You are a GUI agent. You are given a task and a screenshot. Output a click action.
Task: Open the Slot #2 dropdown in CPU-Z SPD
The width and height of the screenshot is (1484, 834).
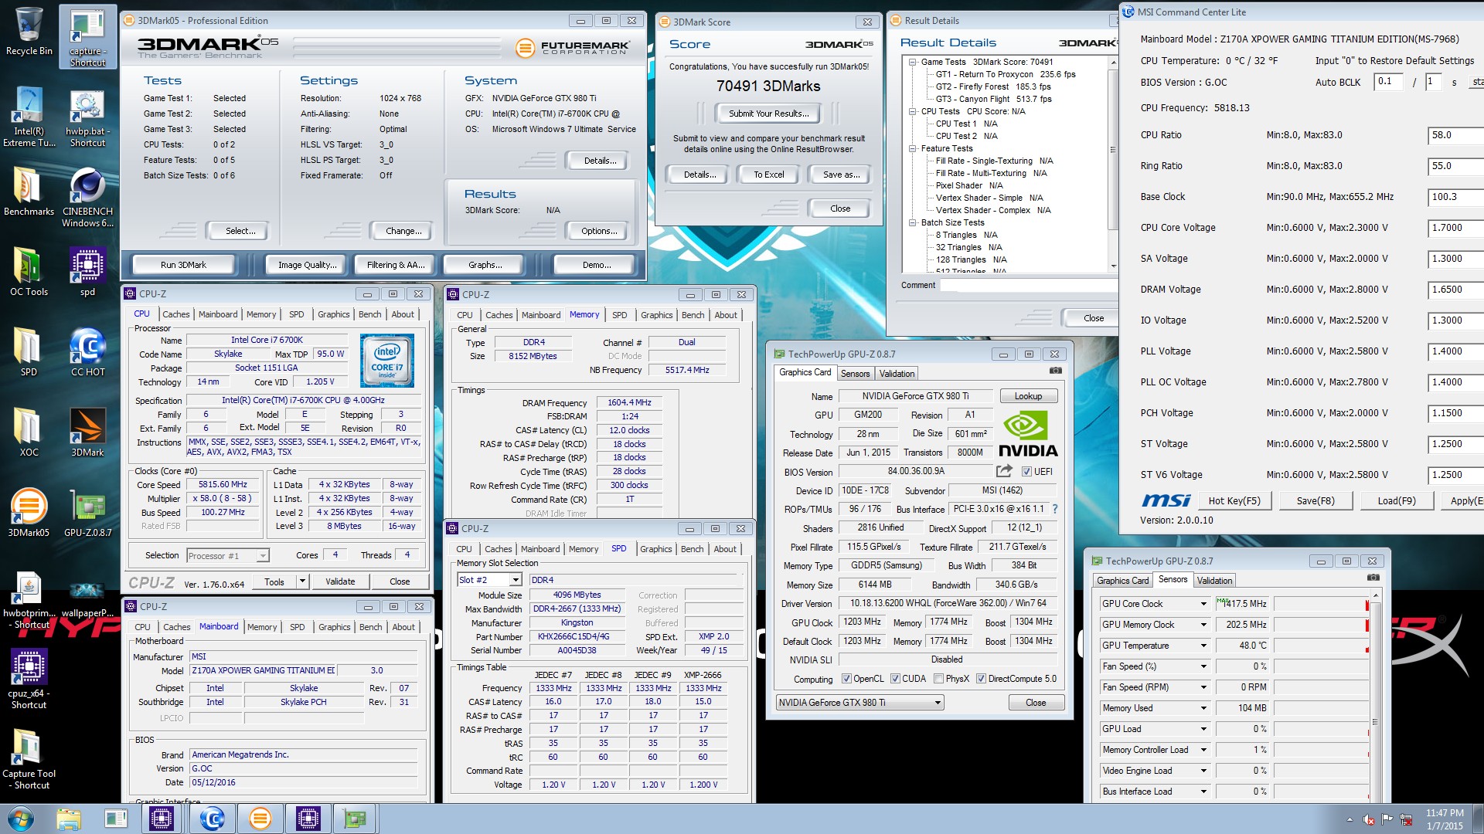point(516,580)
